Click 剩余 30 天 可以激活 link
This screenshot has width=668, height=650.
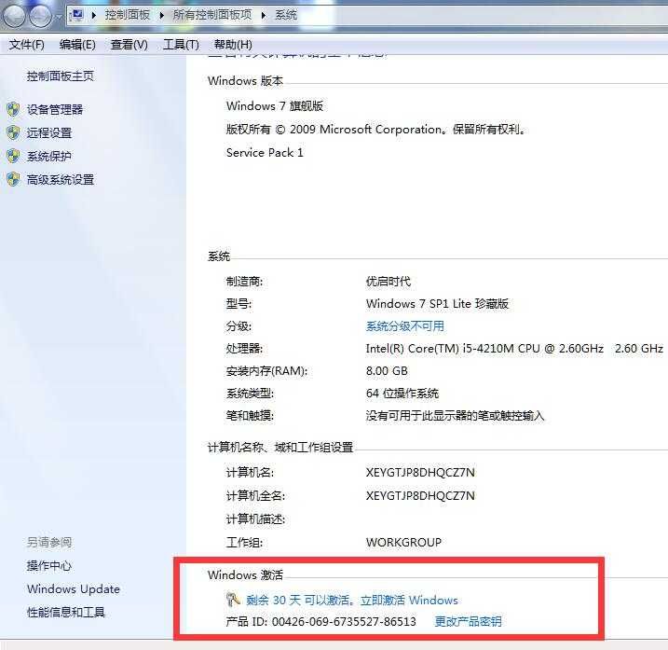point(299,600)
